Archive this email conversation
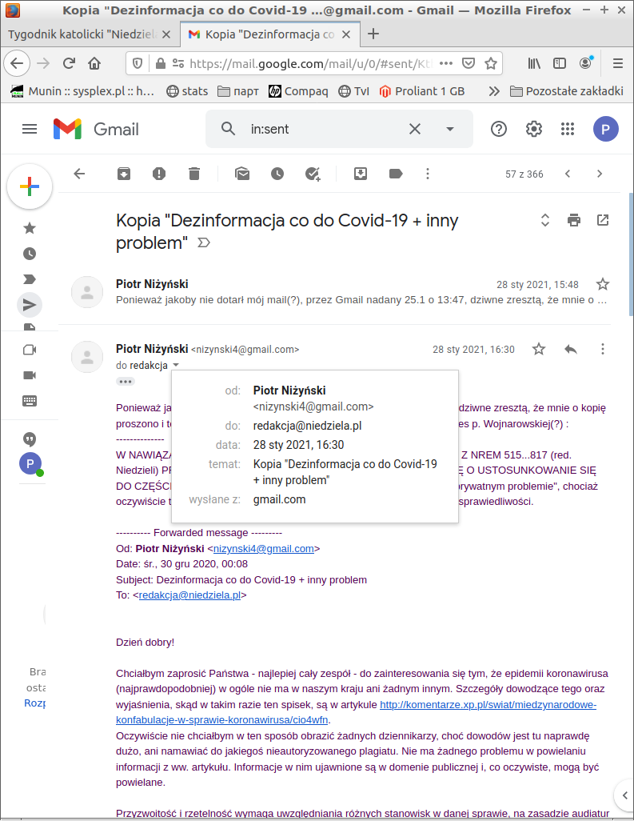Screen dimensions: 634x821 [x=124, y=174]
